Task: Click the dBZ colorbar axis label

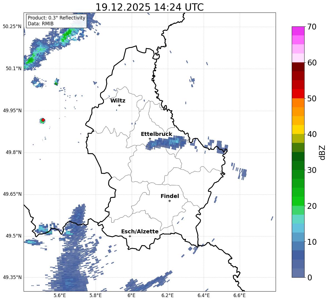Action: tap(322, 152)
